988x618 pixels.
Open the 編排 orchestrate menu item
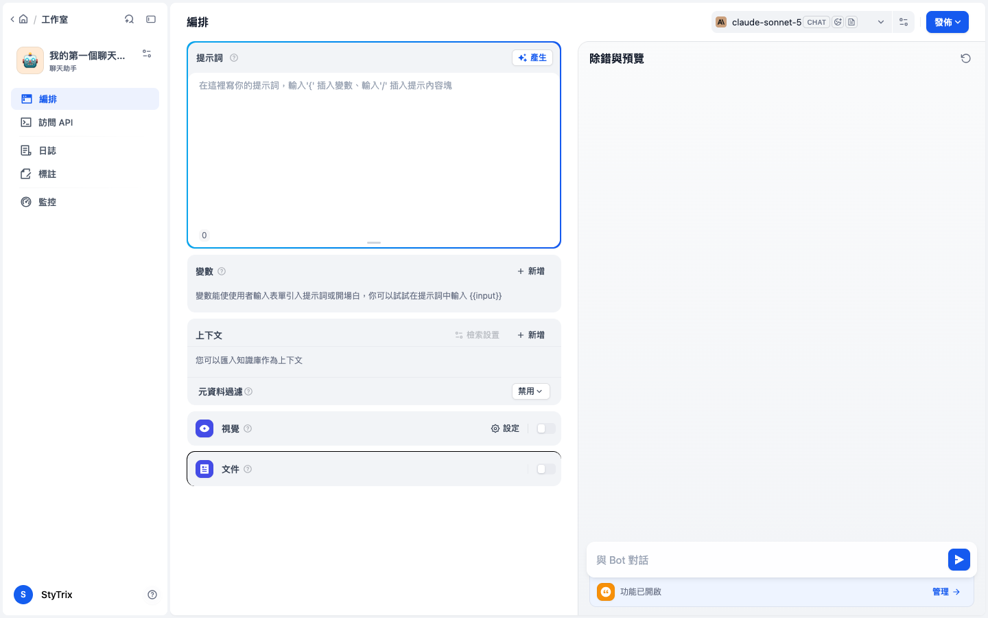coord(85,99)
